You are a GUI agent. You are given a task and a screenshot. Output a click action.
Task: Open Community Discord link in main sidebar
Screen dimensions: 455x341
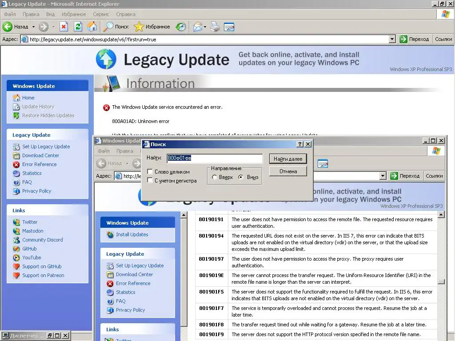(x=42, y=240)
